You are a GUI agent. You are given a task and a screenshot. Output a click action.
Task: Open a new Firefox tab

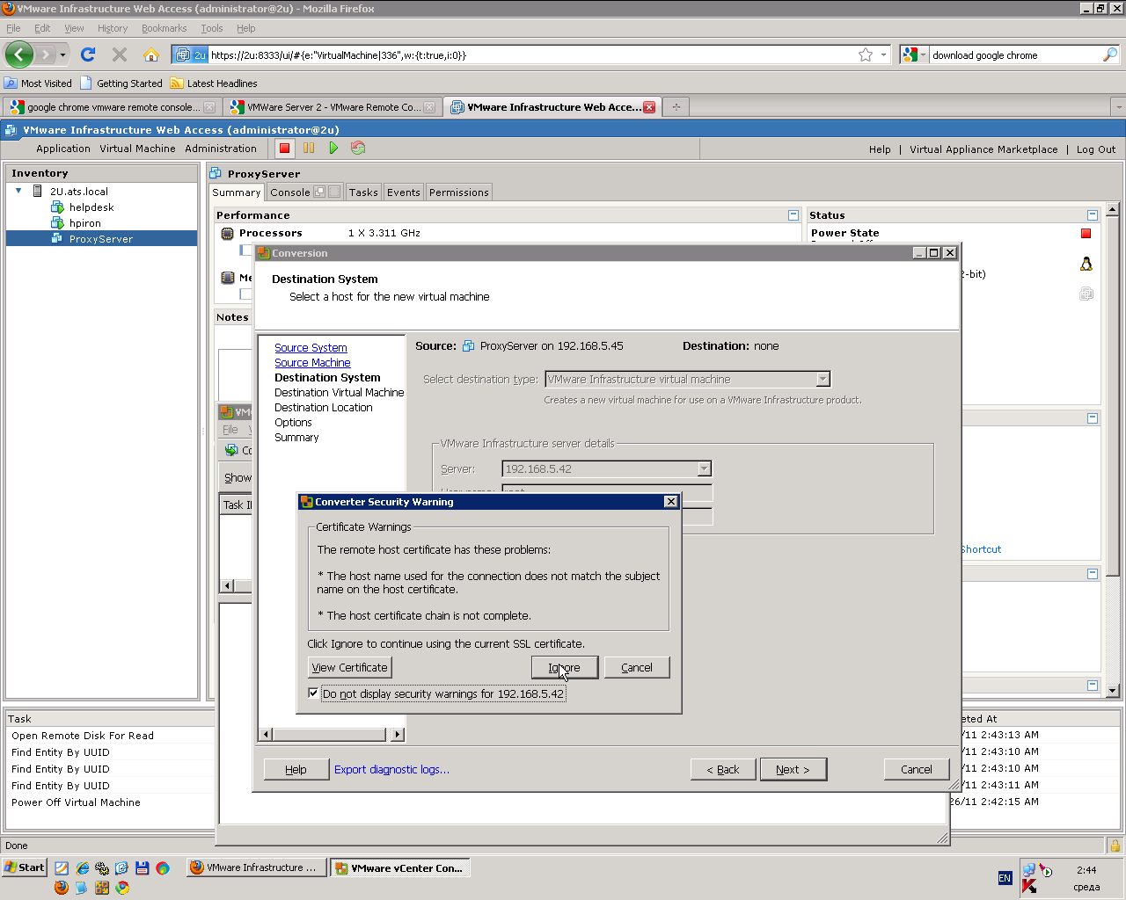[x=676, y=107]
